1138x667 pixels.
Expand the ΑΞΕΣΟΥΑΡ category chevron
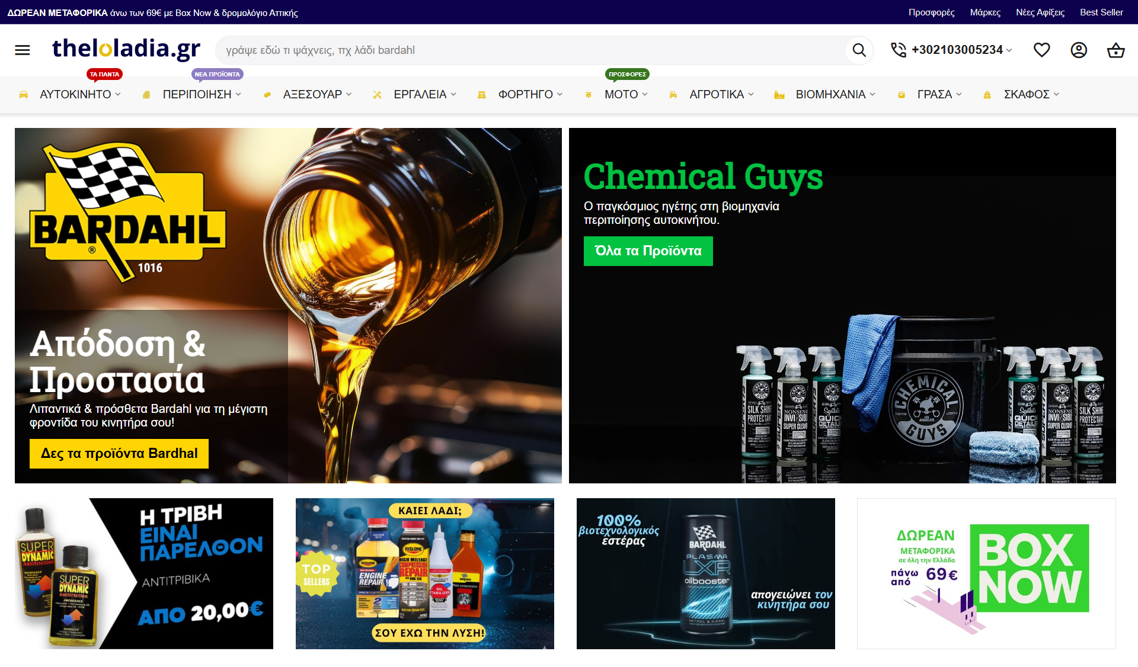click(349, 94)
